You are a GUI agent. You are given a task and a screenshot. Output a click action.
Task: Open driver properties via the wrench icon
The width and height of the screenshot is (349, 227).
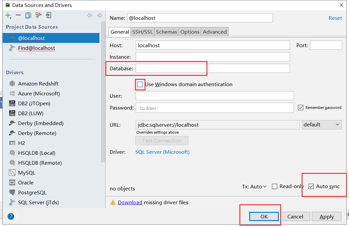tap(38, 15)
